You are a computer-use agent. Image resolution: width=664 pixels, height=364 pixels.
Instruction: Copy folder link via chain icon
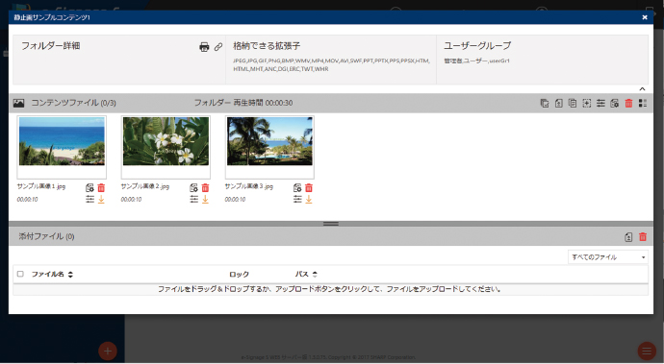tap(218, 47)
